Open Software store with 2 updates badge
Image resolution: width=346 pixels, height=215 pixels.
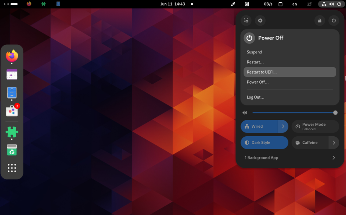click(x=12, y=111)
